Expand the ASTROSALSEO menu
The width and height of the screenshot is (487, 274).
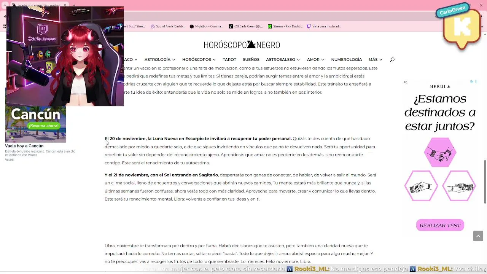coord(283,59)
